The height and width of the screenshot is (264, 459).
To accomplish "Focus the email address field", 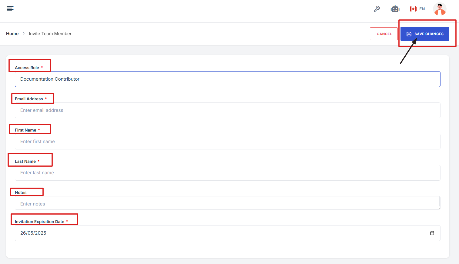I will (227, 110).
